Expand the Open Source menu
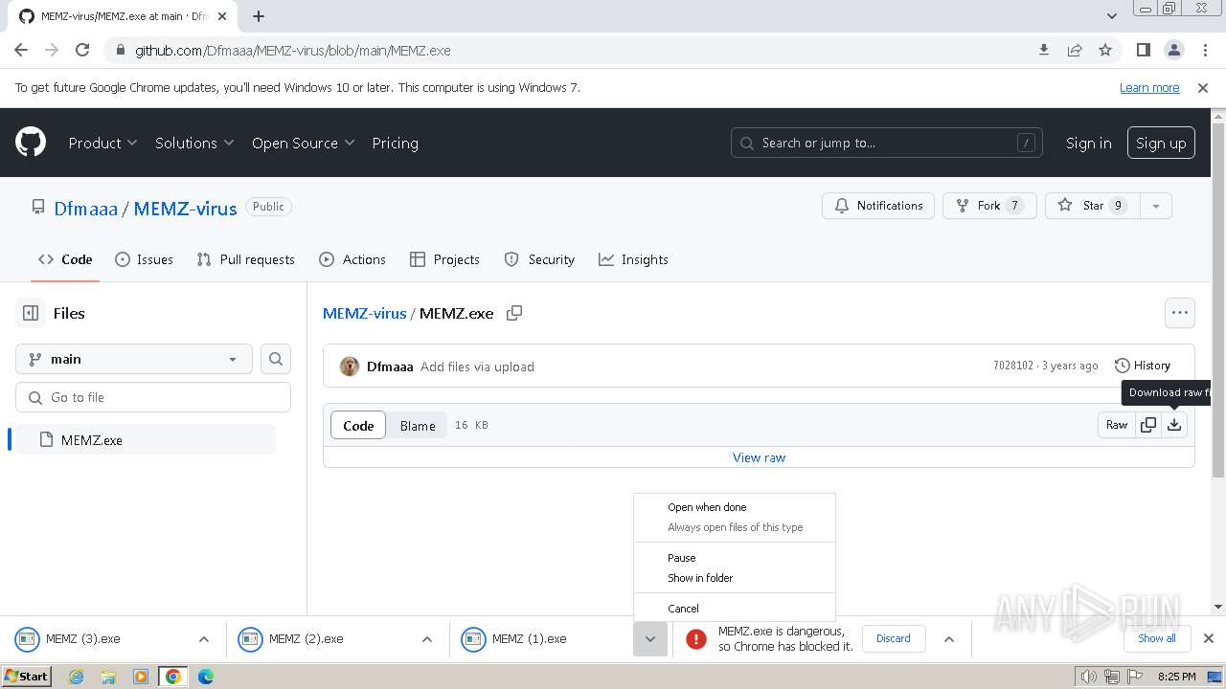 point(303,143)
